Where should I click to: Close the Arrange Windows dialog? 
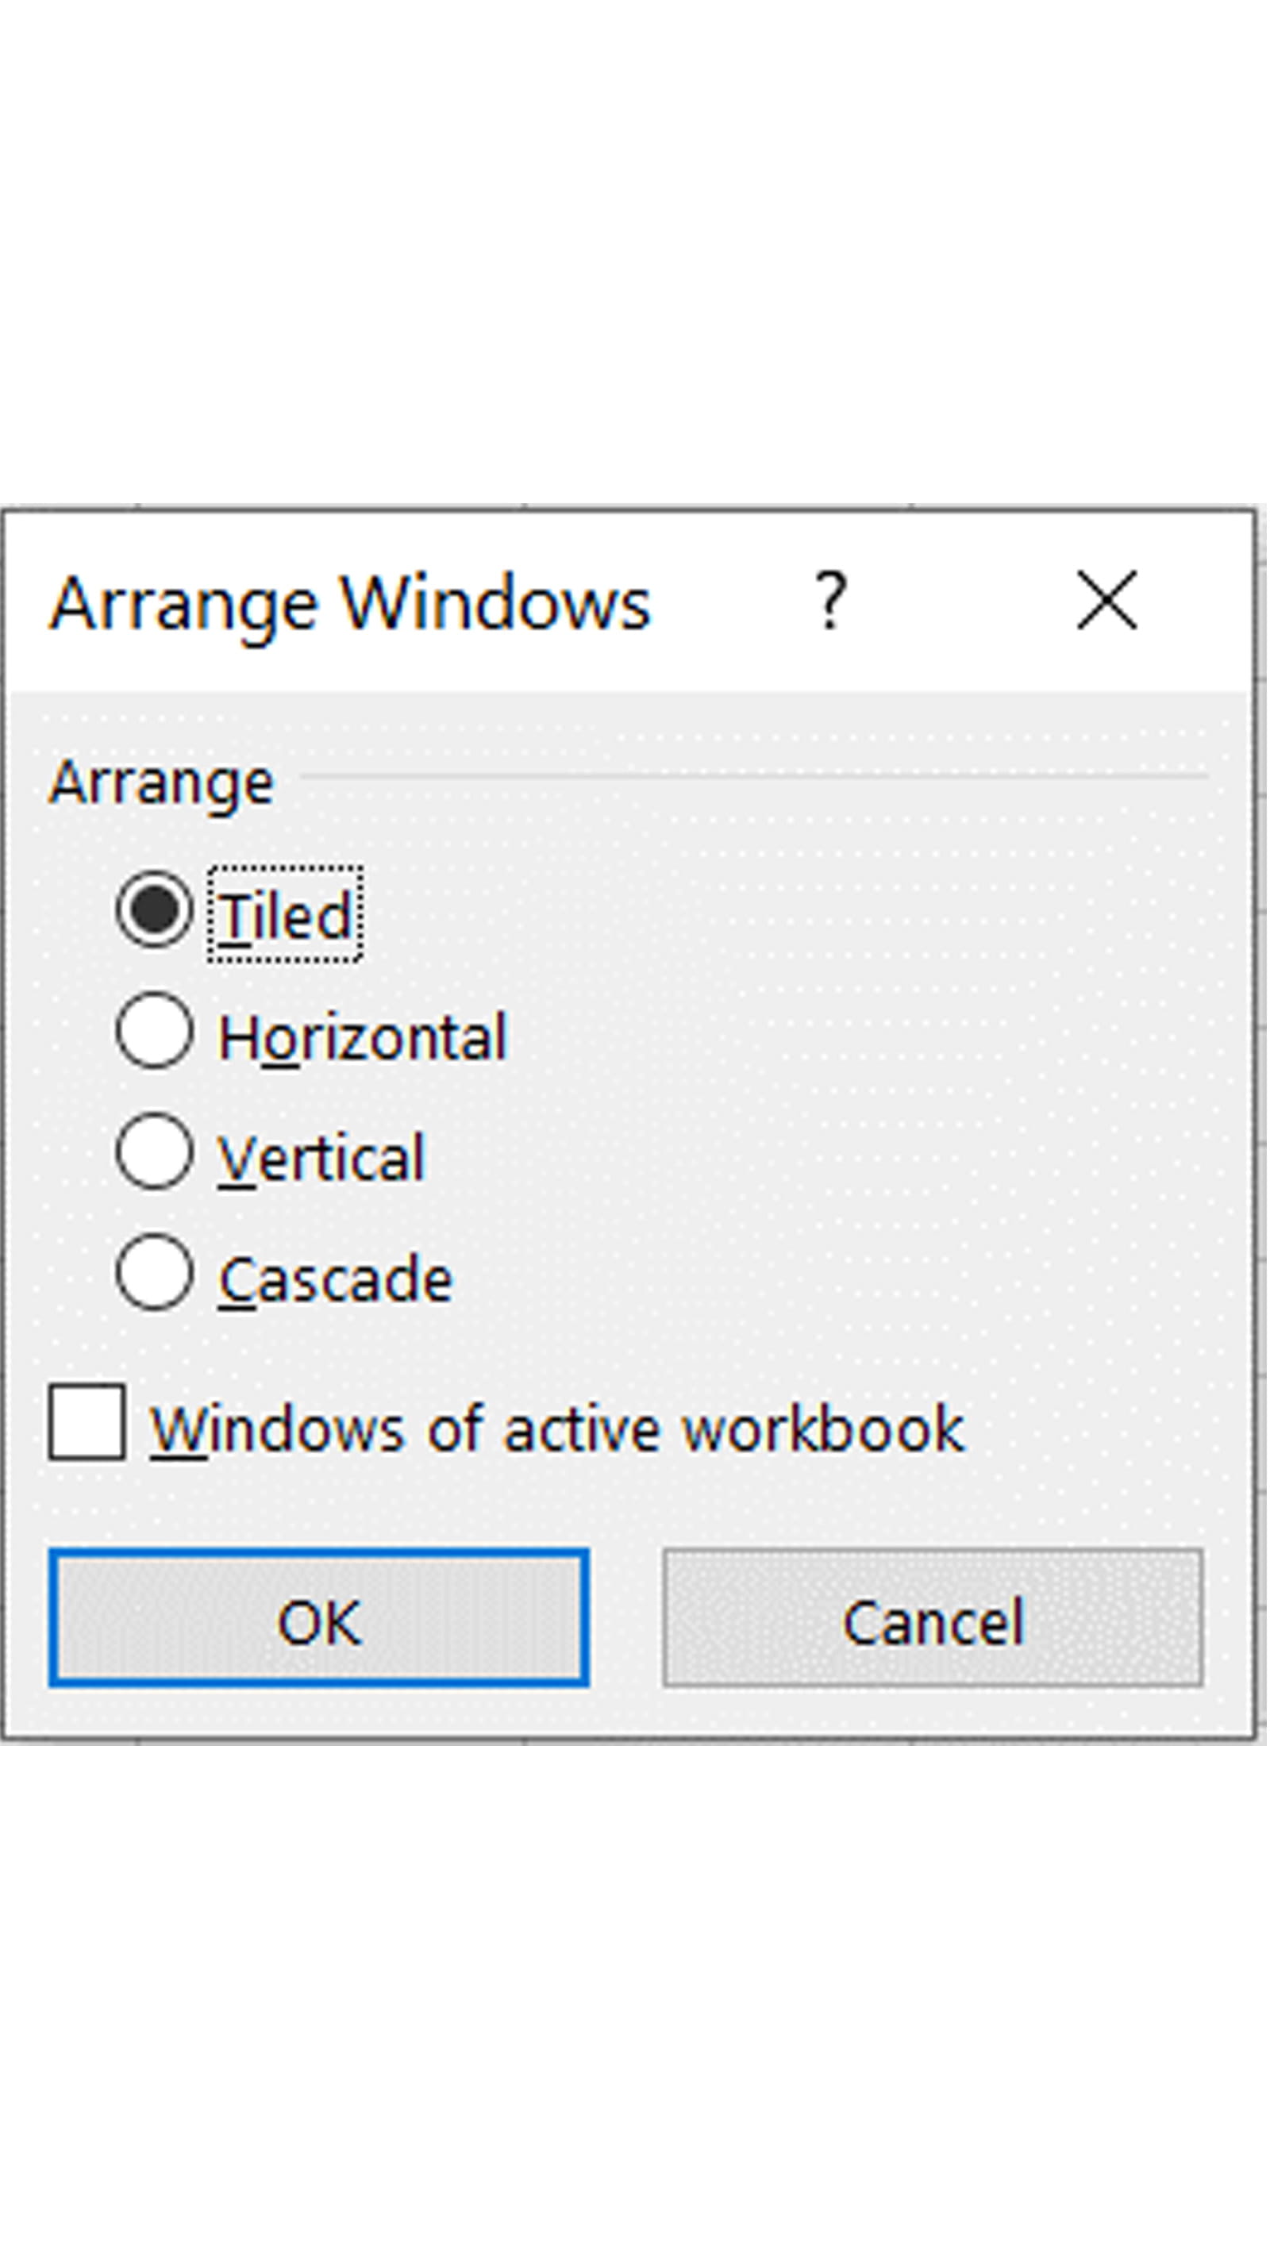coord(1106,601)
